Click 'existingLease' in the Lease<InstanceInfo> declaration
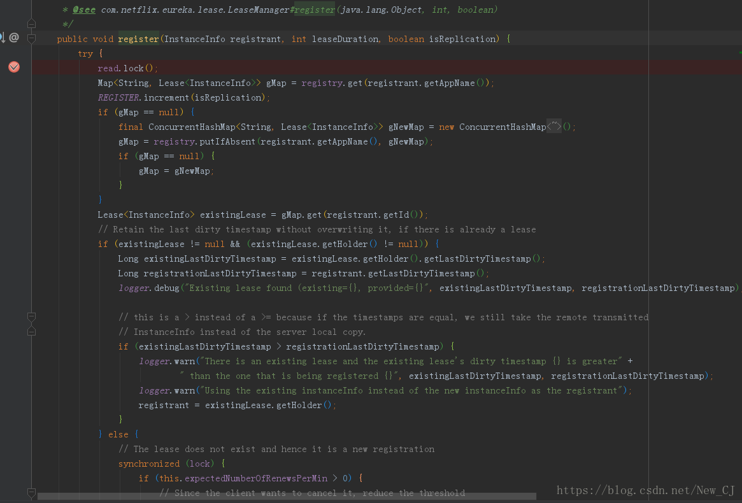The width and height of the screenshot is (742, 503). click(233, 215)
